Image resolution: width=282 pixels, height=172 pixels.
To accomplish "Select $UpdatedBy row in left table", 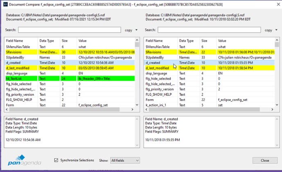I will click(x=70, y=58).
